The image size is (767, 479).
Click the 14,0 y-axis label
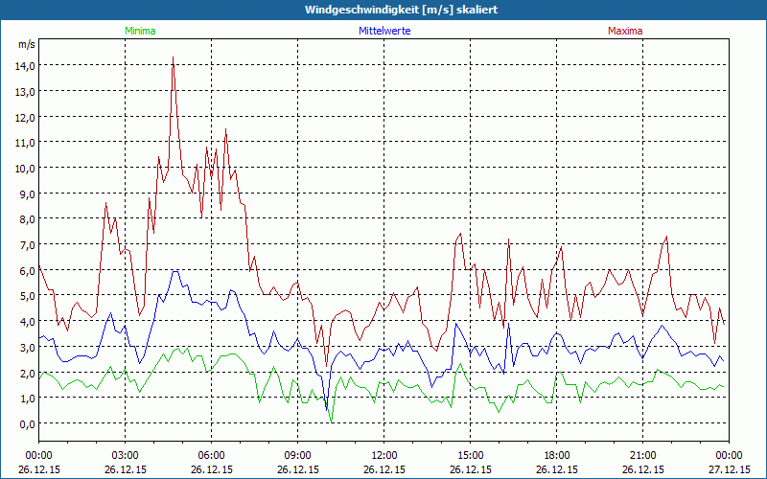(x=24, y=65)
